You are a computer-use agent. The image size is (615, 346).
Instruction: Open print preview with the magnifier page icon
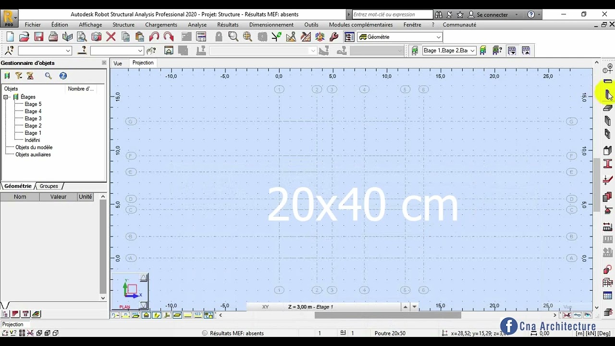point(82,37)
